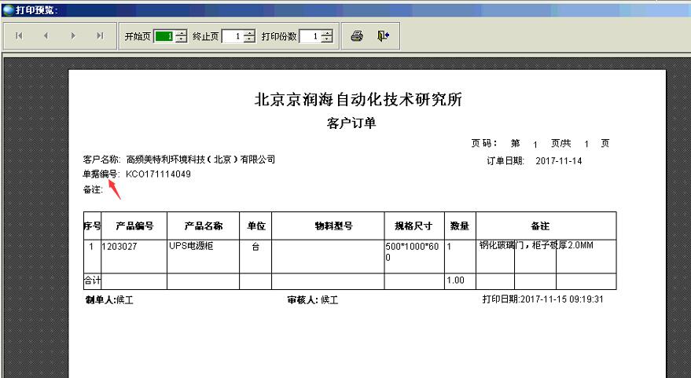This screenshot has width=691, height=378.
Task: Increase the 打印份数 copies count
Action: (x=327, y=33)
